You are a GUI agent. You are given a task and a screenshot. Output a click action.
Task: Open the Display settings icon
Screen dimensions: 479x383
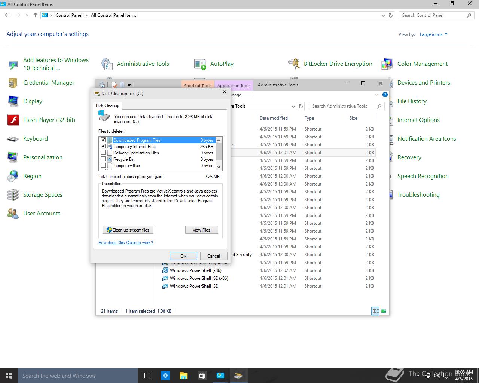(13, 101)
